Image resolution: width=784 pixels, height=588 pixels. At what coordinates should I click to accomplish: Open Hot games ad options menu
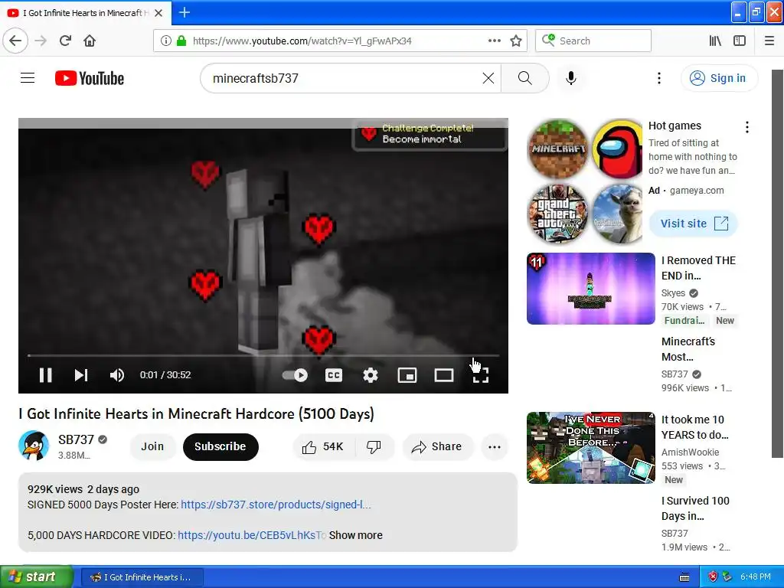click(x=747, y=127)
